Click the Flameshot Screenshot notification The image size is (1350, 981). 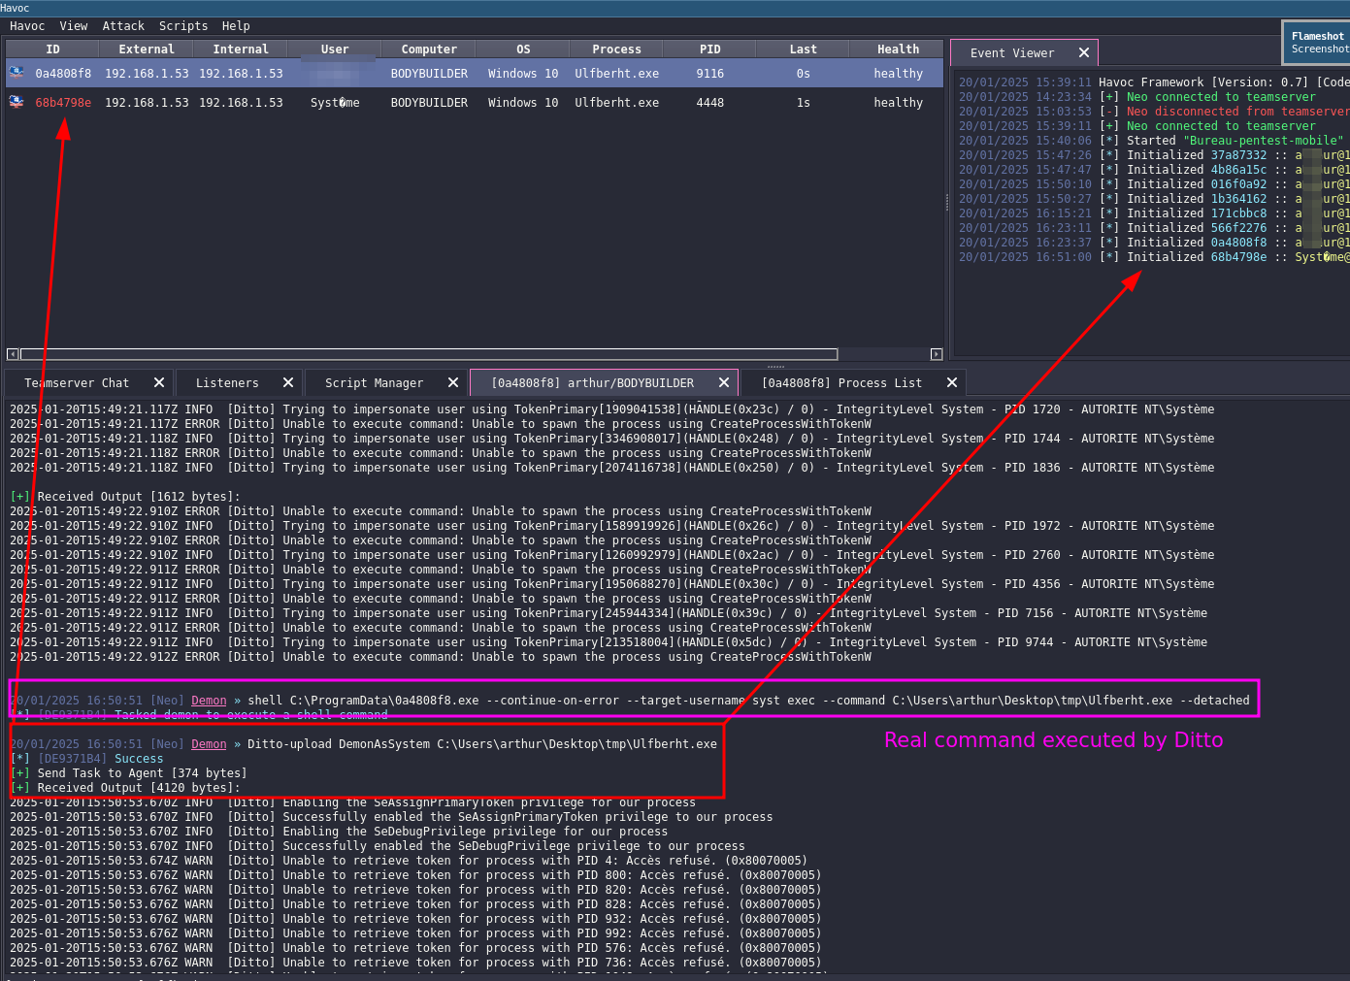(1317, 43)
